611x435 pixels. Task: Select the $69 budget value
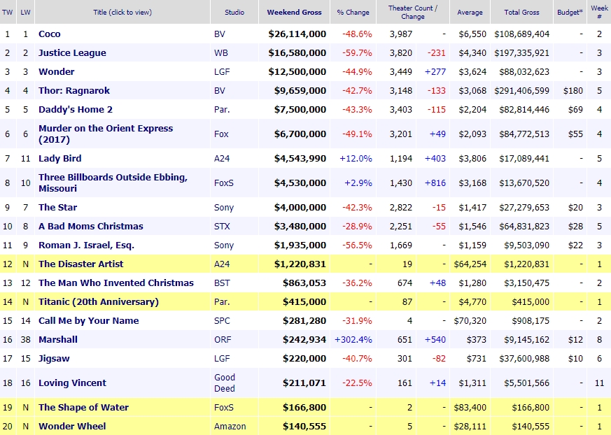pos(575,109)
